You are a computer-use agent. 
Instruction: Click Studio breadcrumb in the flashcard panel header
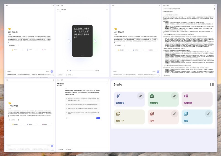[58, 6]
